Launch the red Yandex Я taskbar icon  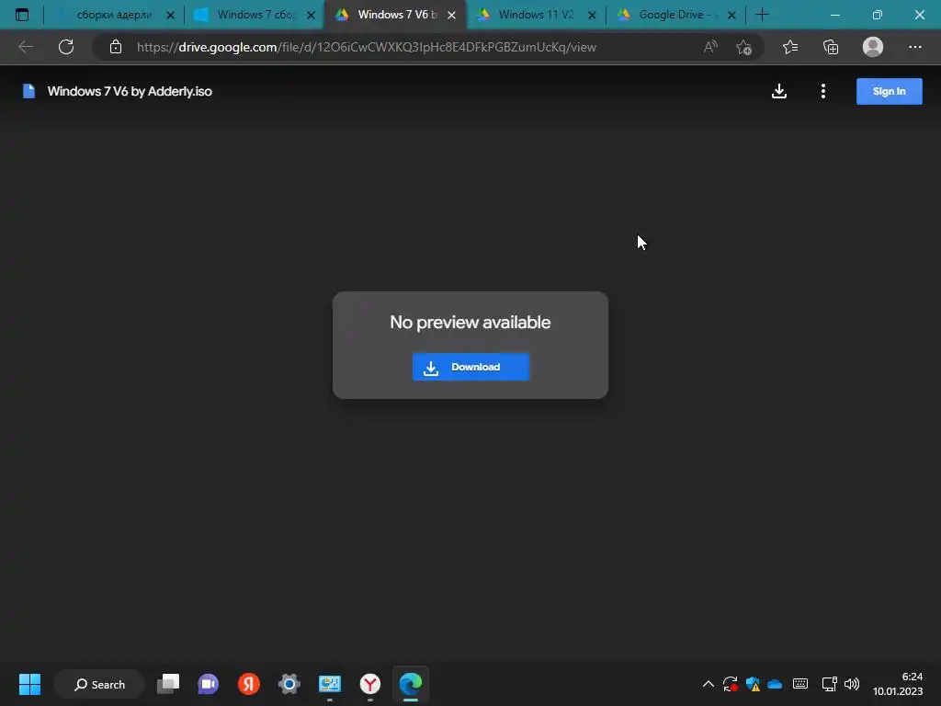248,684
